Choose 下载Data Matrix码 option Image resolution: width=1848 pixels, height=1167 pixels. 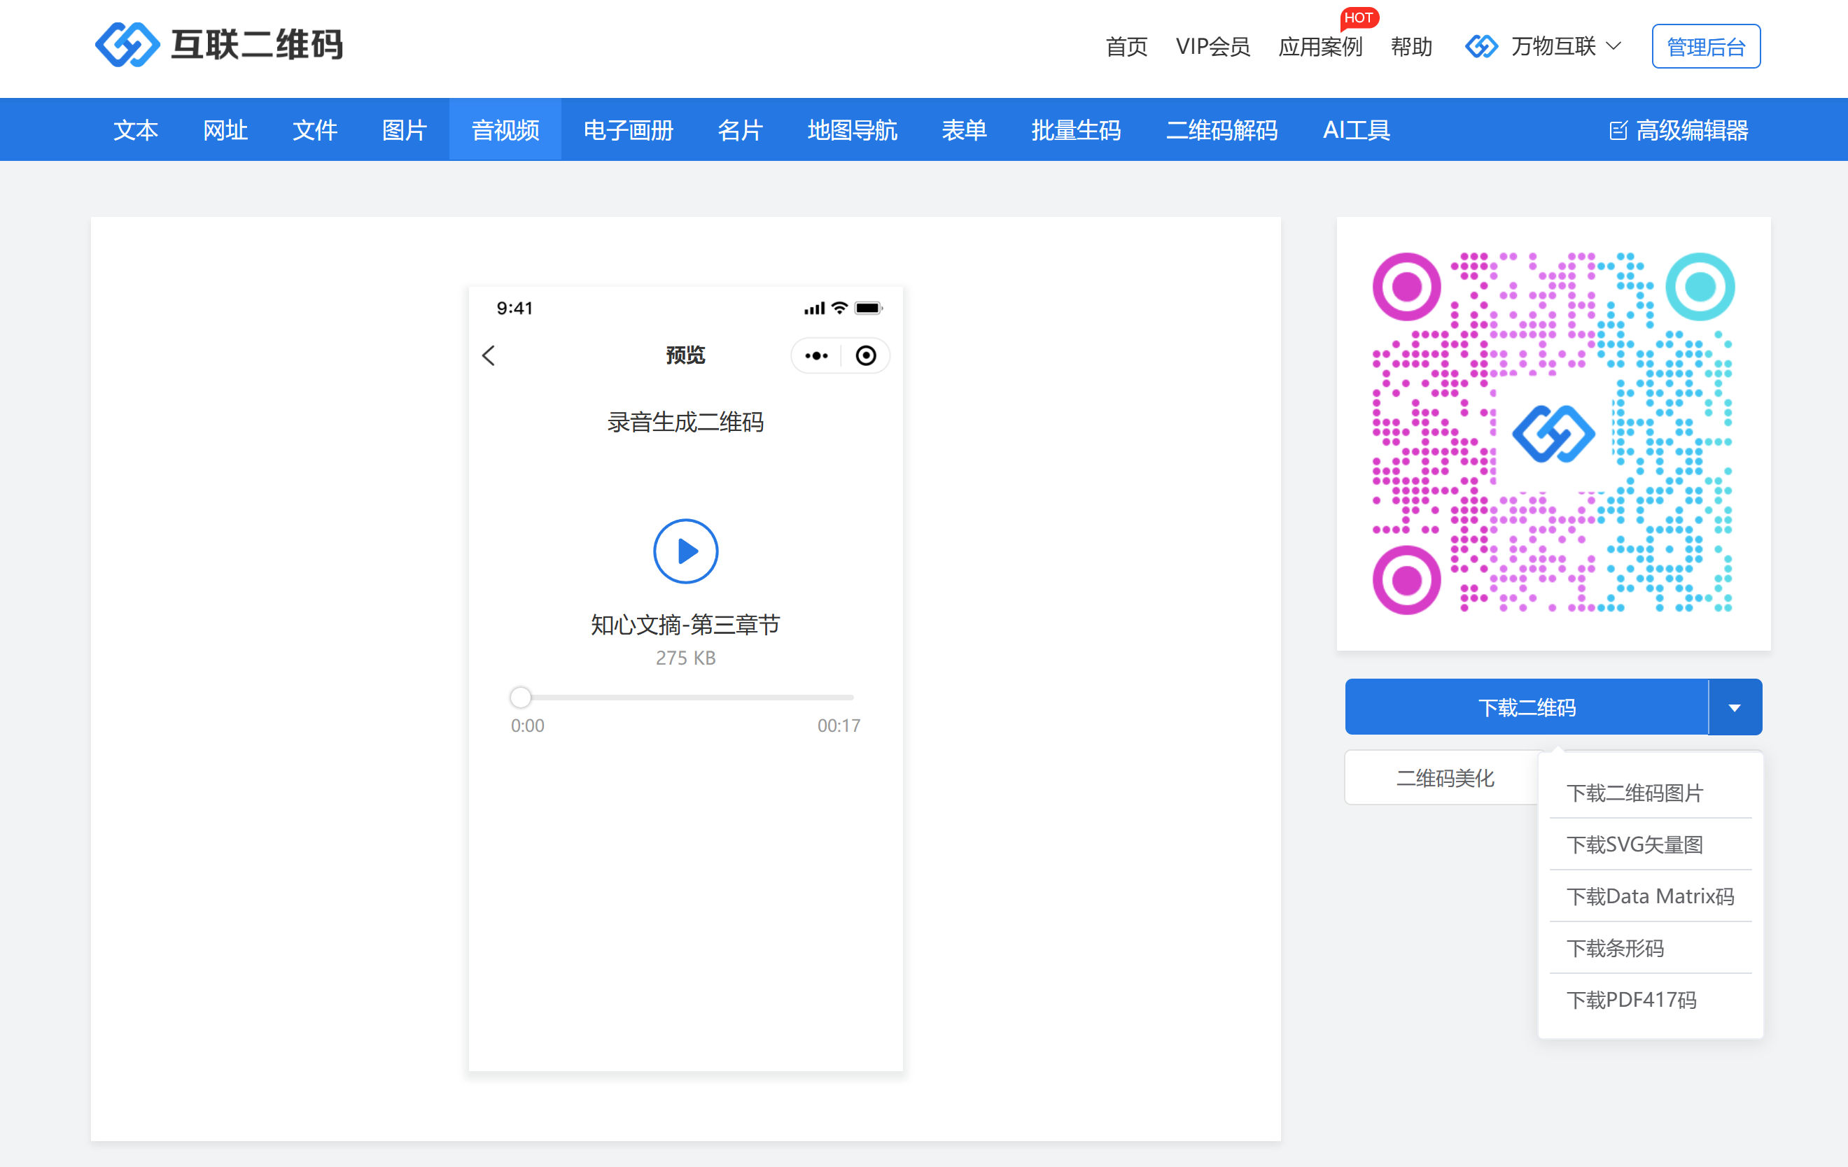click(1650, 896)
